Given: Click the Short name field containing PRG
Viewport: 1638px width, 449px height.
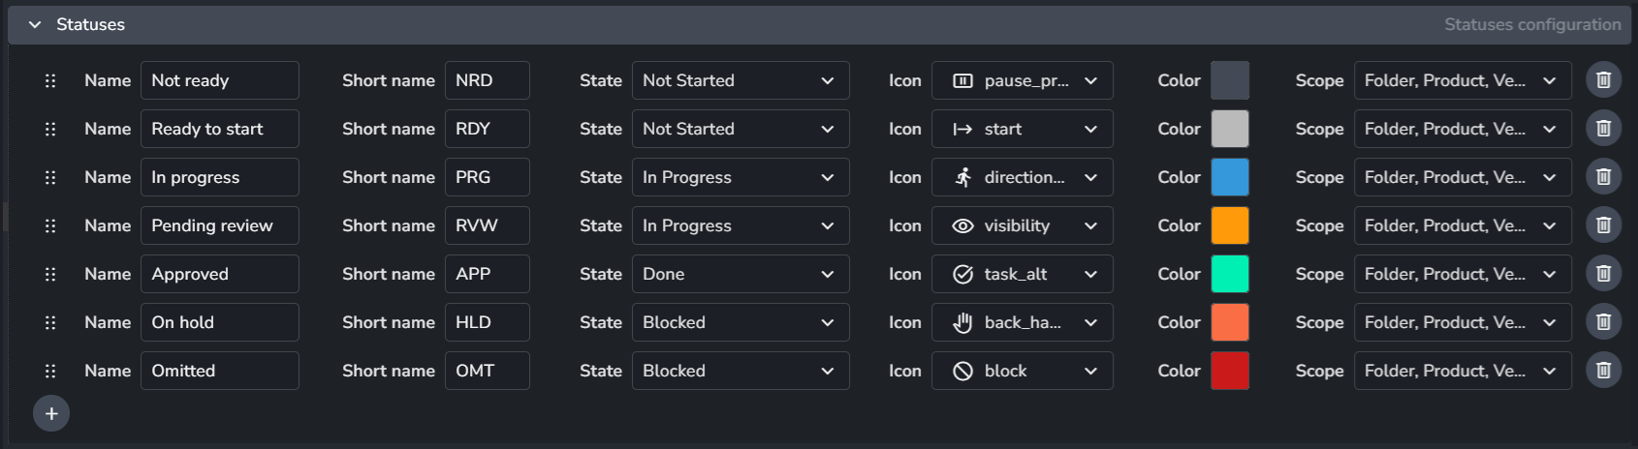Looking at the screenshot, I should click(487, 177).
